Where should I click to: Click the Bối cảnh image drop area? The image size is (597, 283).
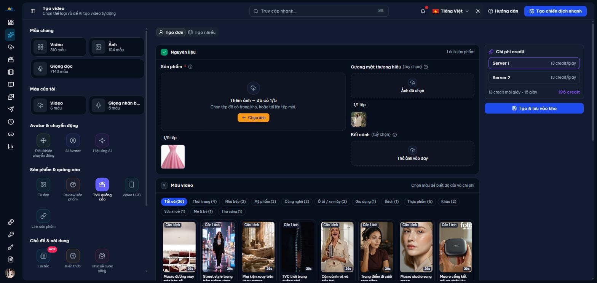click(412, 153)
